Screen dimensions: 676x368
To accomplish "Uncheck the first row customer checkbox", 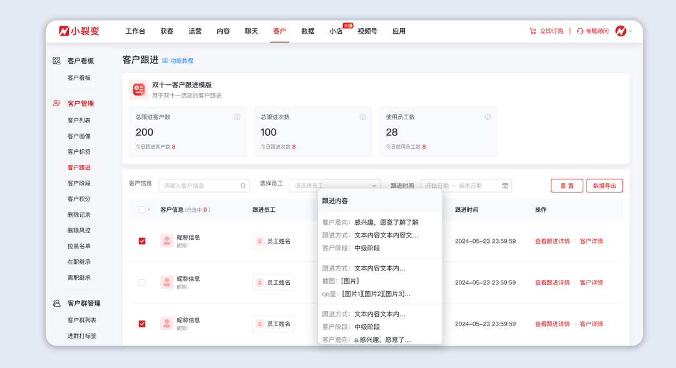I will (x=142, y=241).
